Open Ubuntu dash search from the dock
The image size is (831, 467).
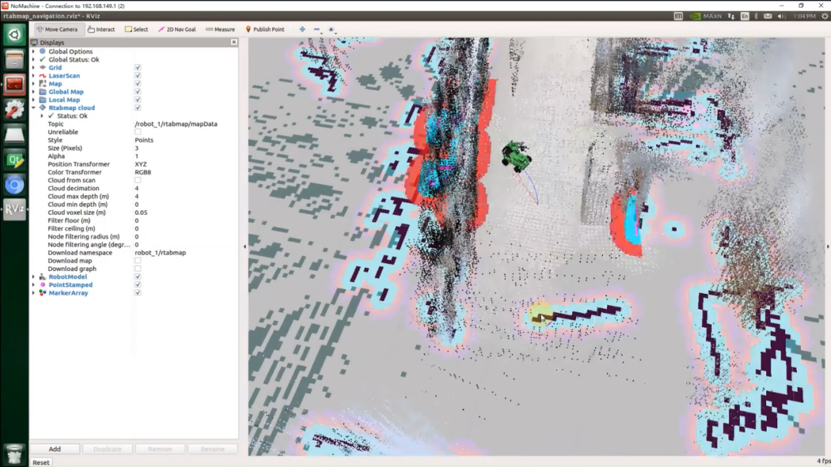click(x=14, y=35)
